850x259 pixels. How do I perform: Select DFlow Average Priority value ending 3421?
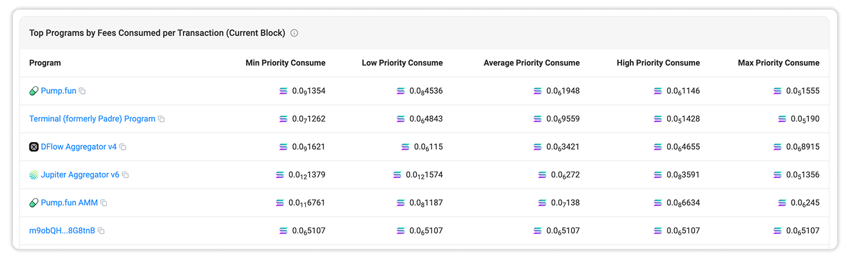(x=563, y=147)
